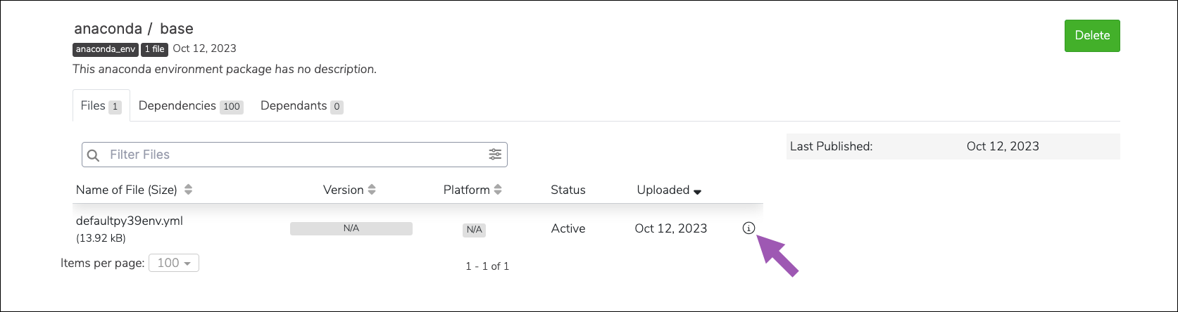The image size is (1178, 312).
Task: Switch to the Dependencies tab
Action: pos(191,105)
